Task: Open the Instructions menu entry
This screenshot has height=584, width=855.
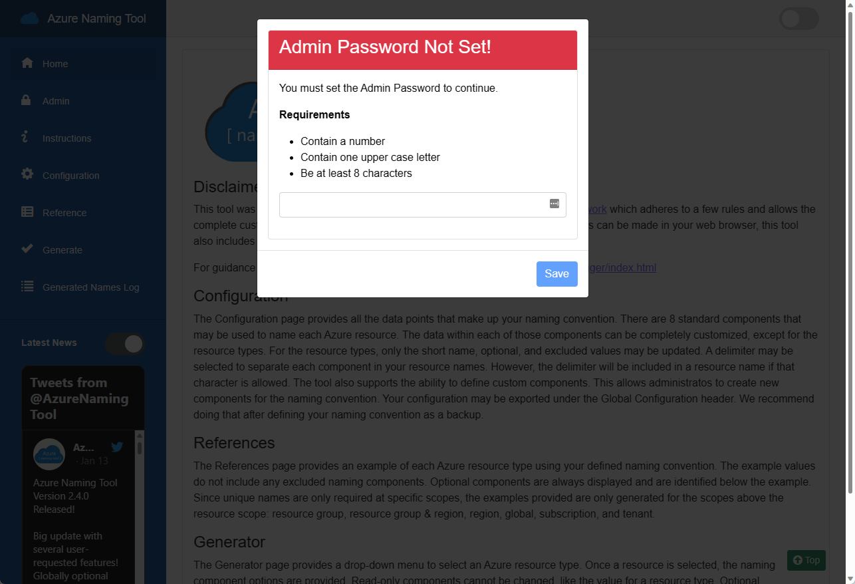Action: pyautogui.click(x=66, y=138)
